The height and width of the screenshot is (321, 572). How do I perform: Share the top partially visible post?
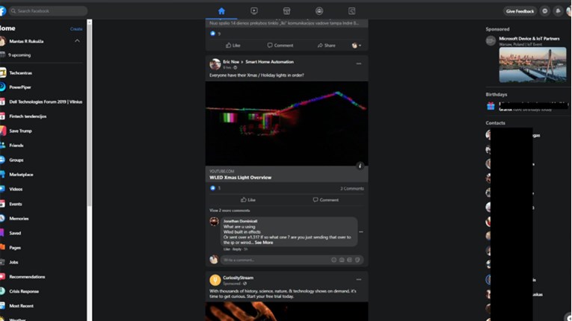click(326, 46)
